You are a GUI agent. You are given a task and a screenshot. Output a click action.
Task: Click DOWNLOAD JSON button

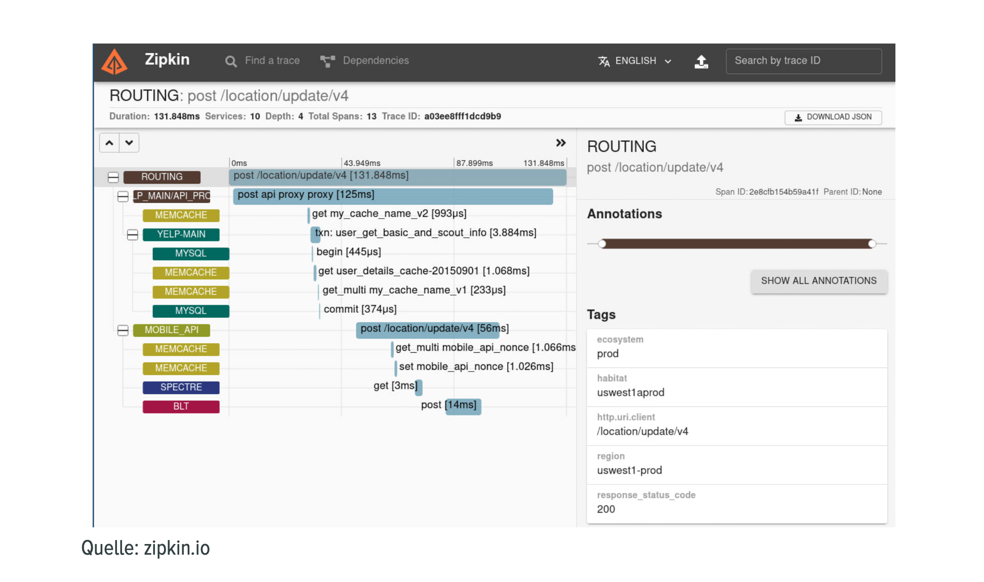[x=832, y=116]
